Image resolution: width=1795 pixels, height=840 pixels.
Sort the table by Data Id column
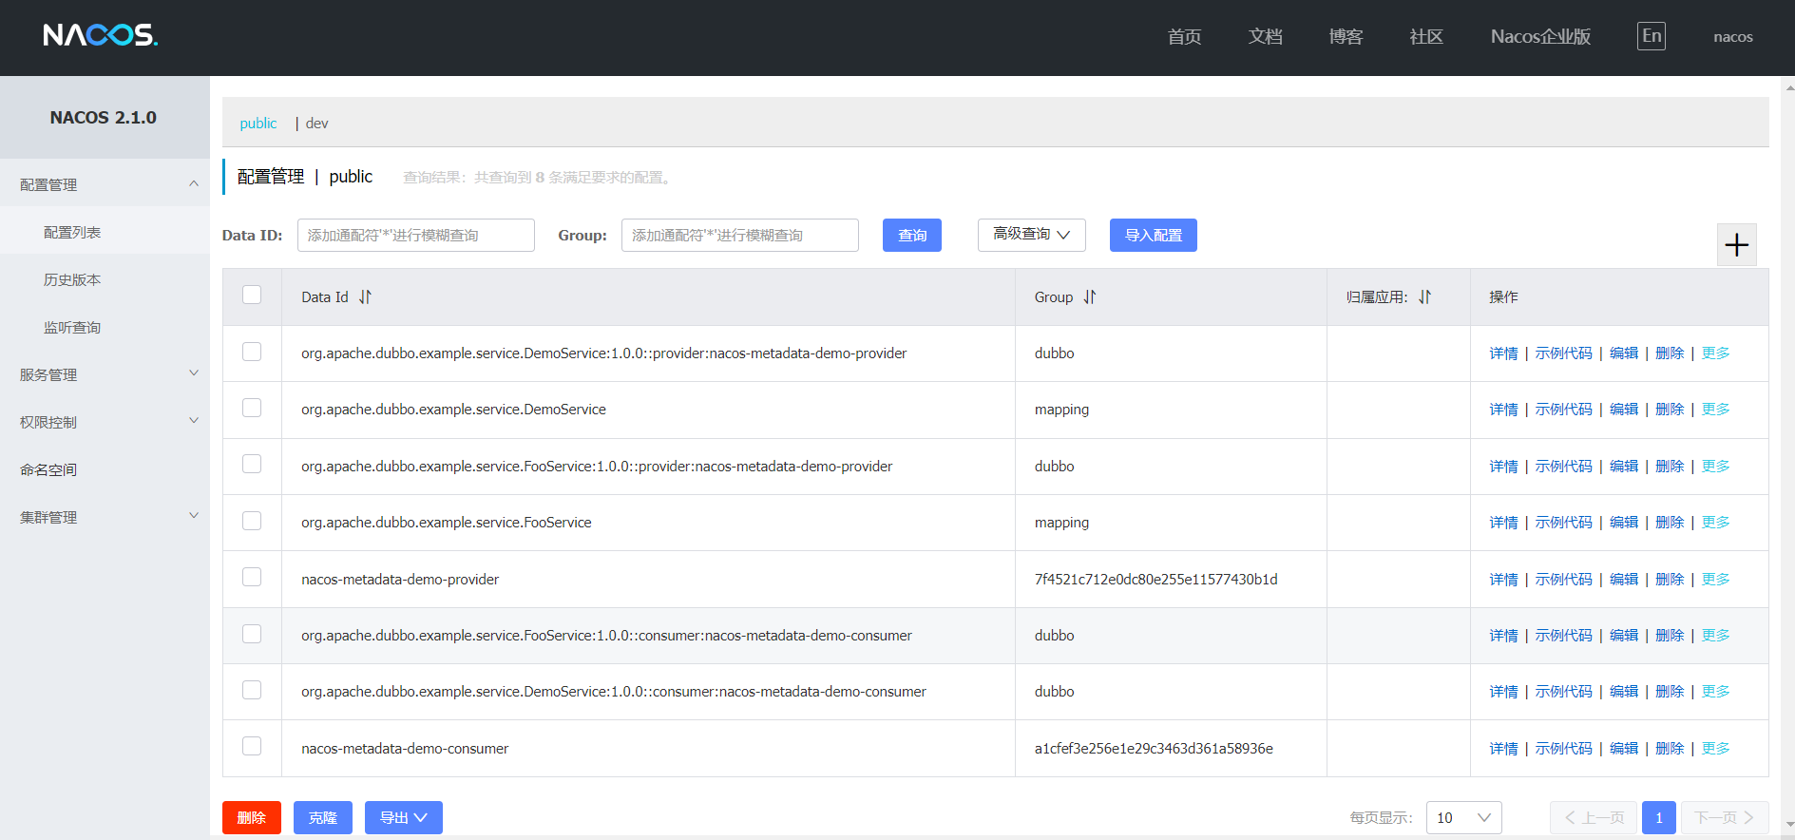click(365, 297)
